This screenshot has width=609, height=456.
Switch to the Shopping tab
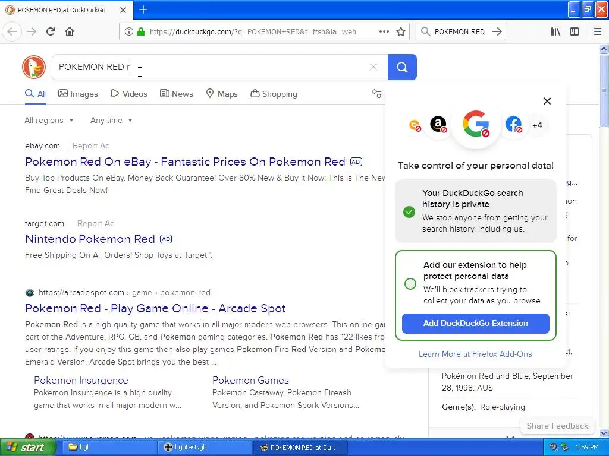click(x=274, y=94)
